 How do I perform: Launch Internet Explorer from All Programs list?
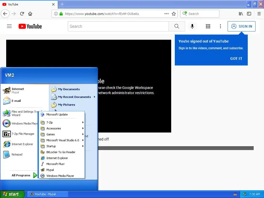pos(62,158)
